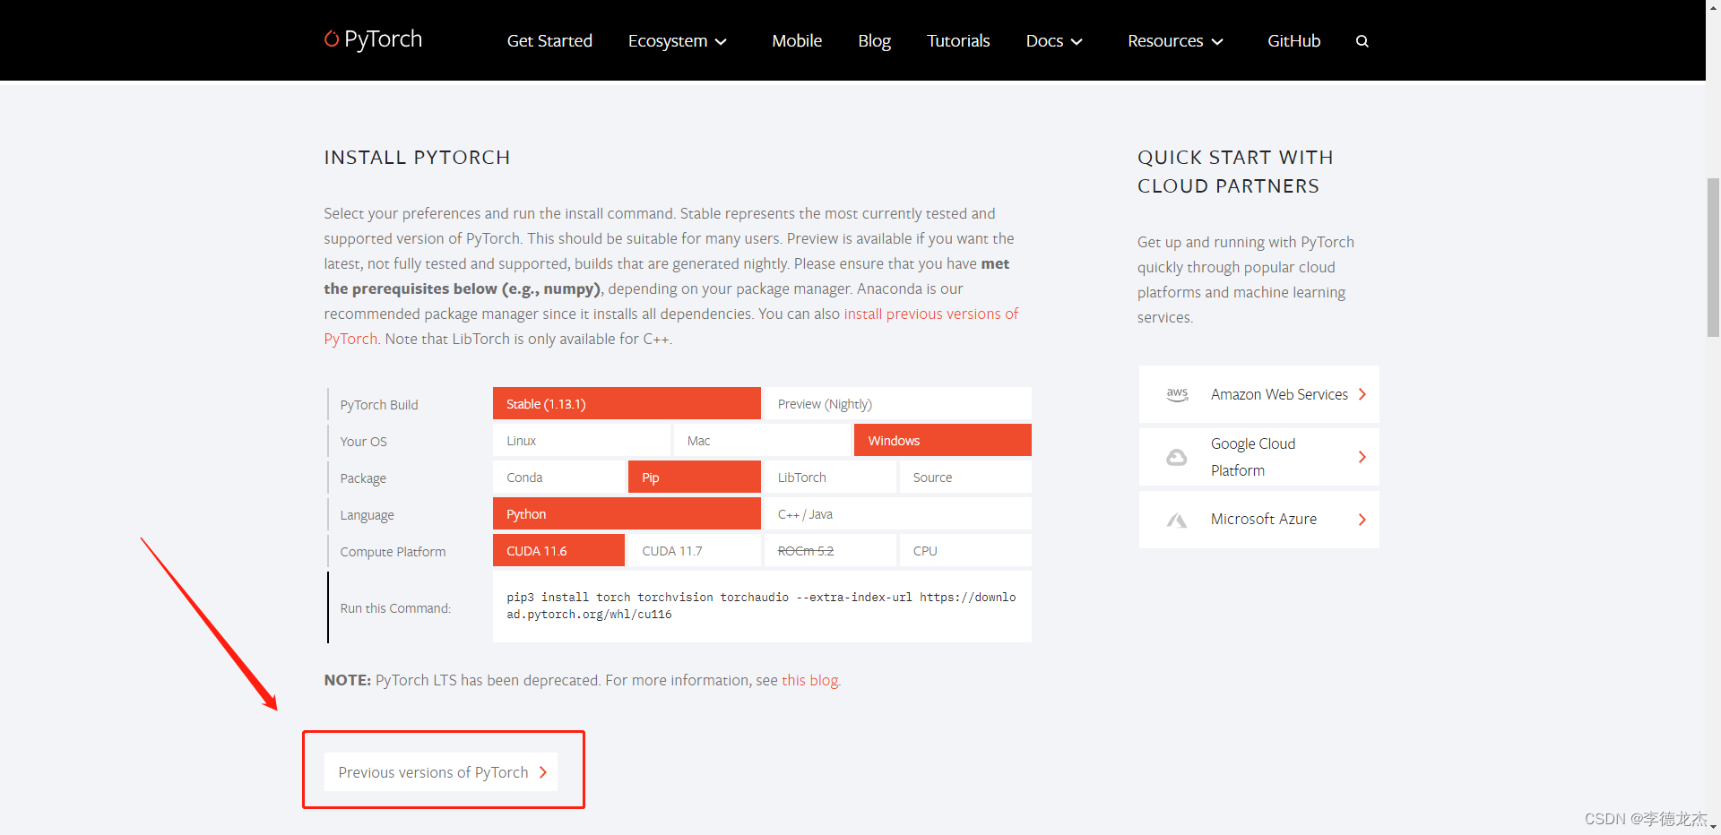Select Preview (Nightly) build
This screenshot has width=1721, height=835.
pyautogui.click(x=897, y=403)
